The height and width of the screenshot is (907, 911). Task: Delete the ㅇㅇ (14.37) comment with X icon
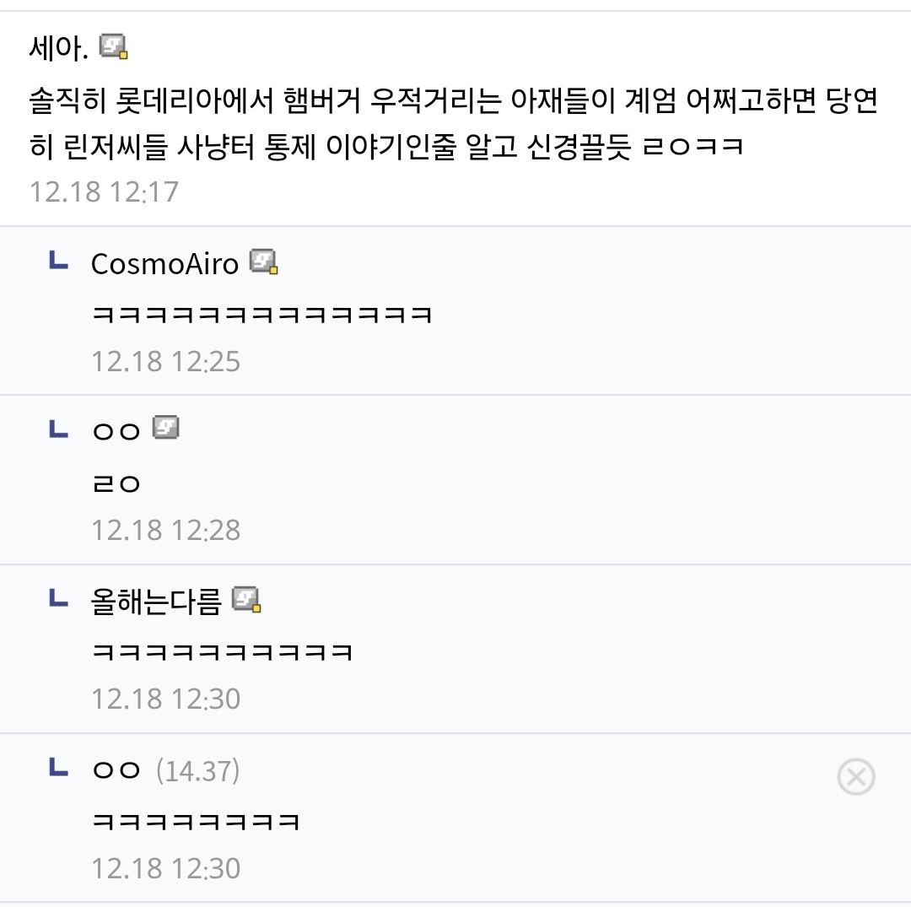(x=855, y=776)
